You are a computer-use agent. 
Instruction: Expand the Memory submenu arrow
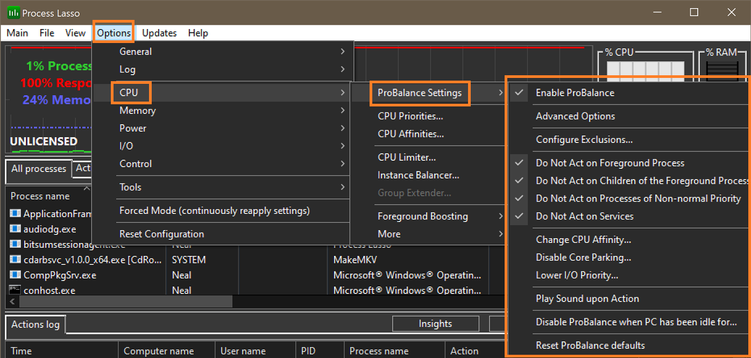click(x=343, y=111)
